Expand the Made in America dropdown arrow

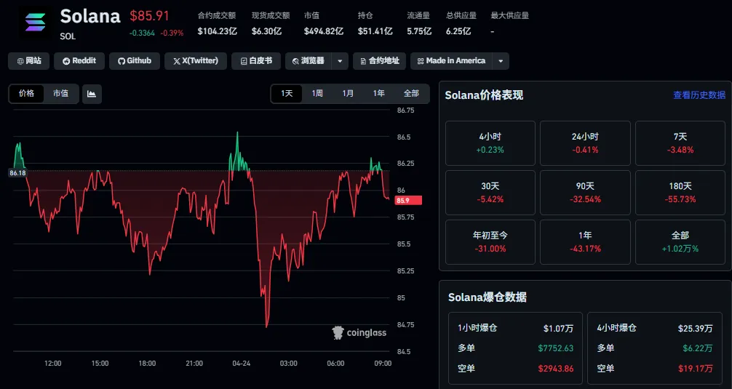pos(501,61)
